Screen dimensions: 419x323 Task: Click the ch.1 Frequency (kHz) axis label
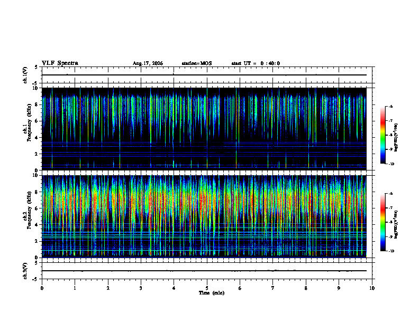[27, 122]
